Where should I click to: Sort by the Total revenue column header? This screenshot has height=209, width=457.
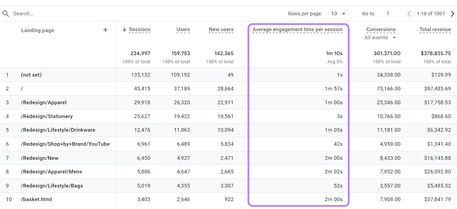(x=435, y=30)
